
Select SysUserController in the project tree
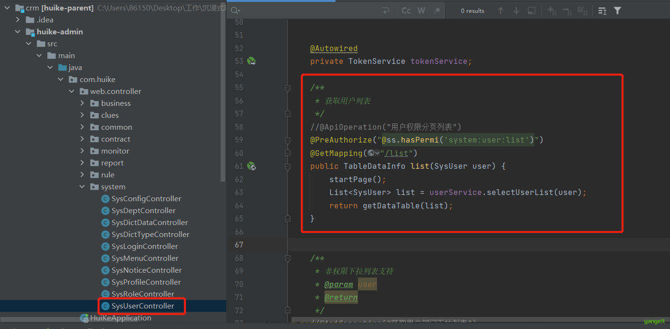coord(143,306)
